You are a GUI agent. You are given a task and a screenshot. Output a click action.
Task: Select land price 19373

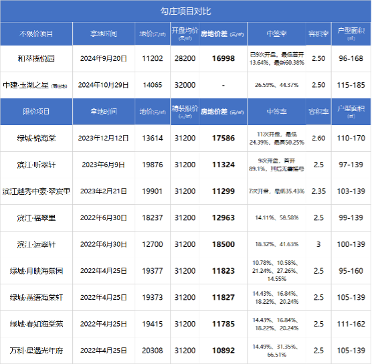[x=153, y=298]
